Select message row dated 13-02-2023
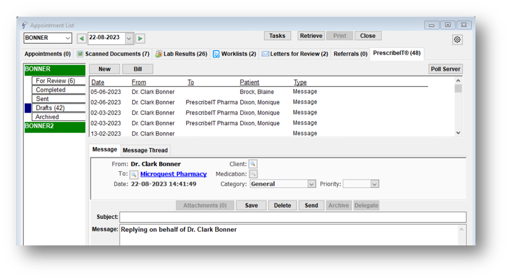 259,133
